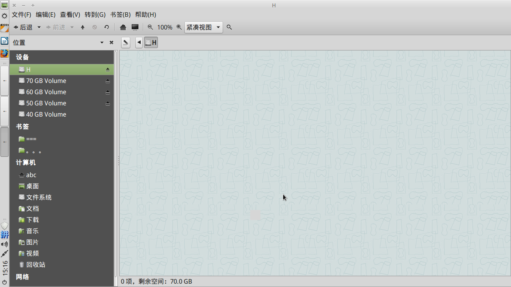Open the 。。。 bookmark folder

[62, 150]
